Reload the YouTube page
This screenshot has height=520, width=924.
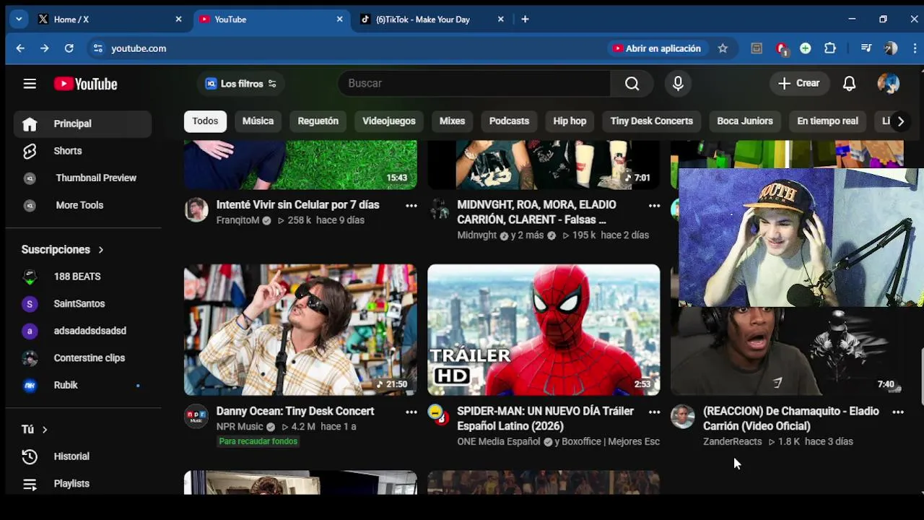(x=69, y=48)
